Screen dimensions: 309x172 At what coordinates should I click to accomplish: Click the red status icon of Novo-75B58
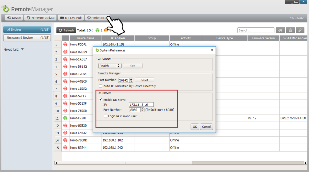click(65, 111)
